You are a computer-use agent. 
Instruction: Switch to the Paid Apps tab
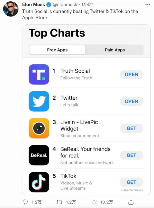(115, 50)
